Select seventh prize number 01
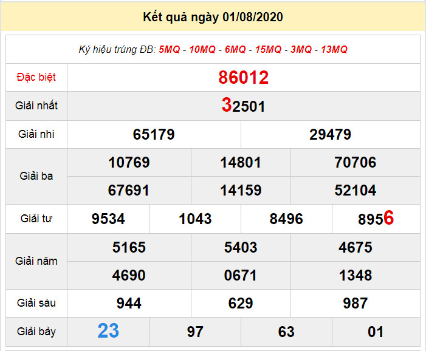The height and width of the screenshot is (351, 426). click(x=376, y=332)
